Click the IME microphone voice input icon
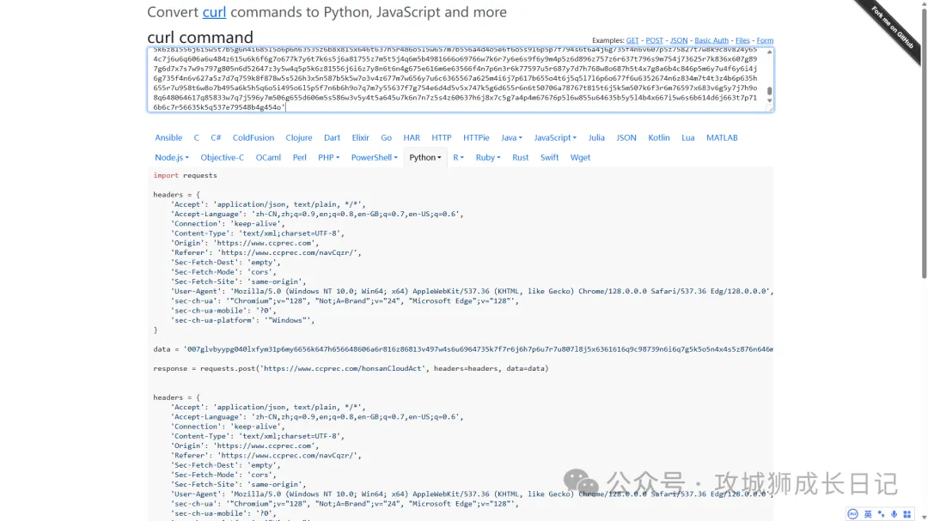Screen dimensions: 928x521 [x=894, y=514]
